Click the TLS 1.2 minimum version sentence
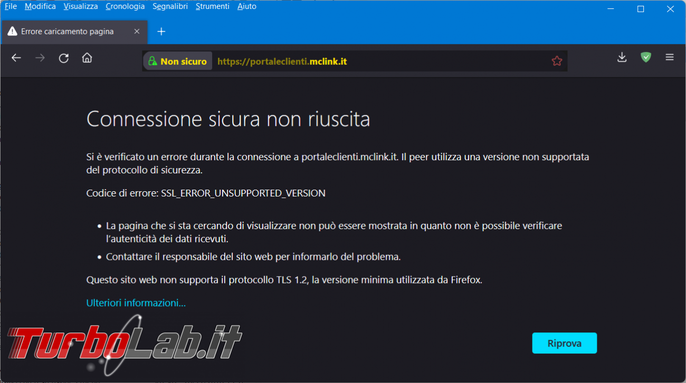The width and height of the screenshot is (686, 383). click(x=284, y=280)
